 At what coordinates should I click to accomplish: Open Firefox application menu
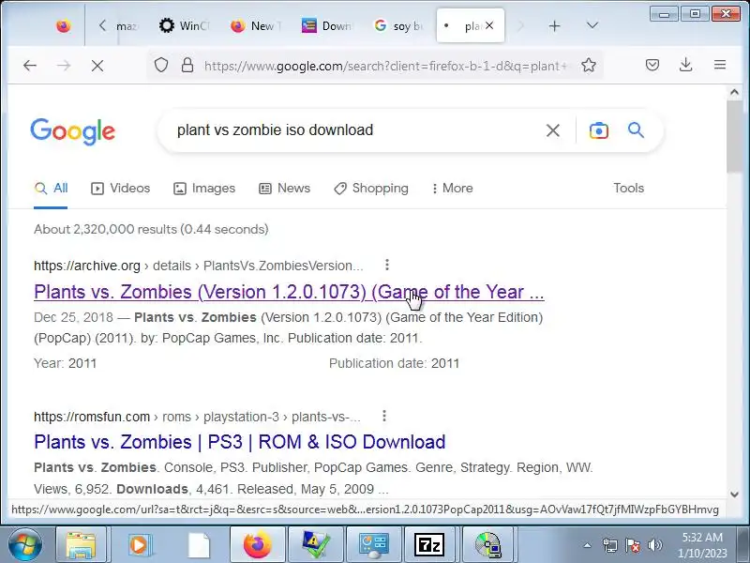[719, 65]
